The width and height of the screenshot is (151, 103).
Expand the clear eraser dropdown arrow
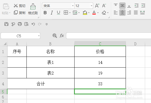(x=108, y=13)
